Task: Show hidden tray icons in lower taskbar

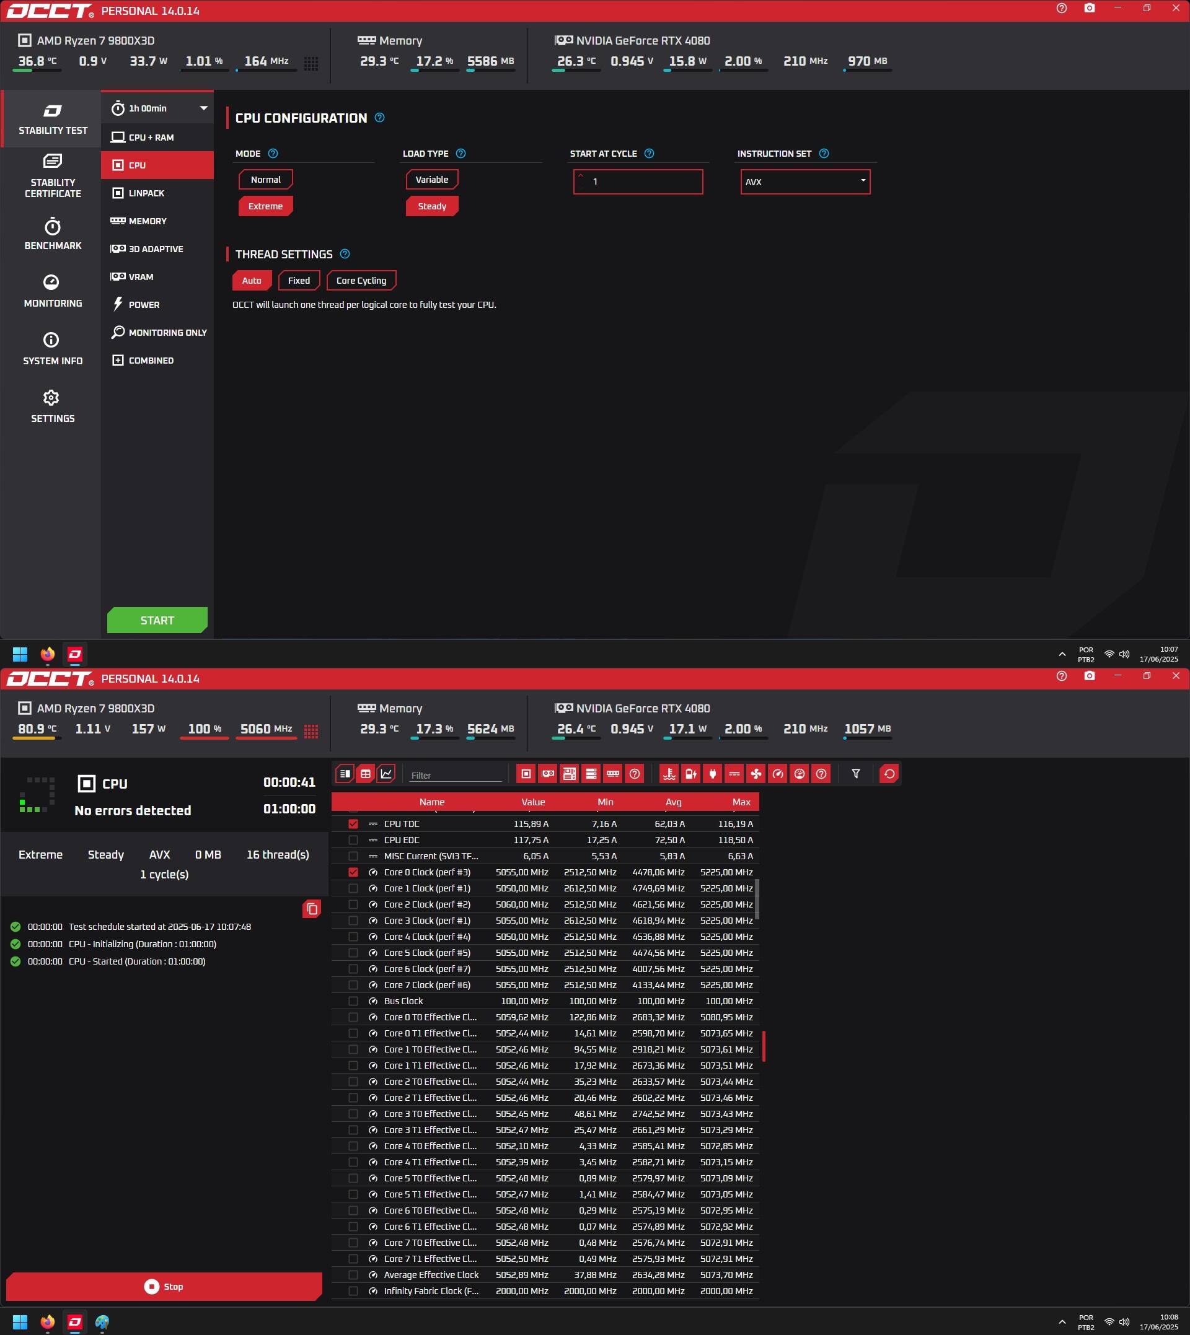Action: [1062, 1322]
